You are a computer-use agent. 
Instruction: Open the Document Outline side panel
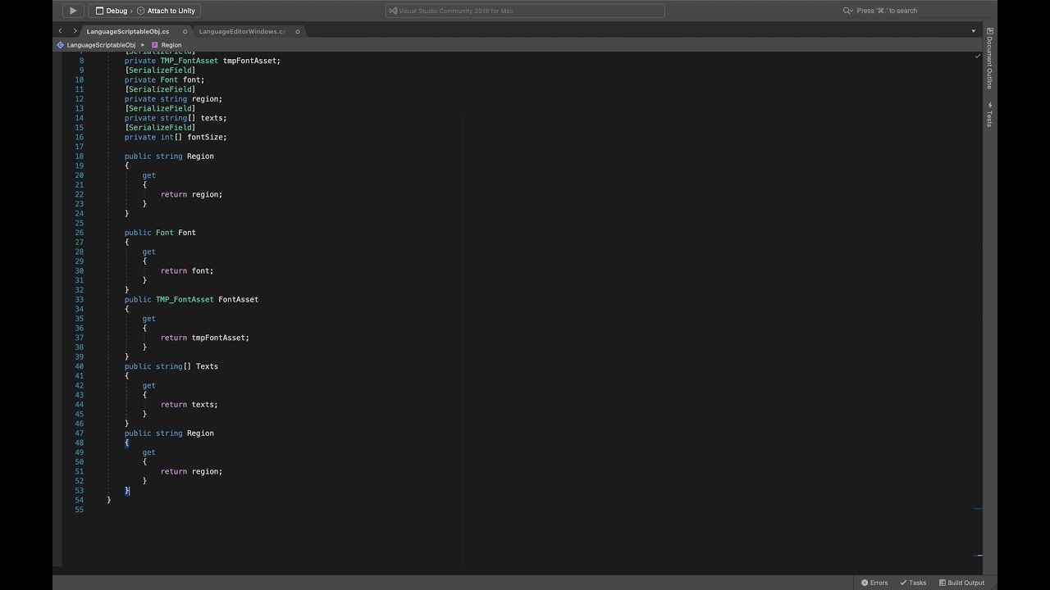[989, 58]
